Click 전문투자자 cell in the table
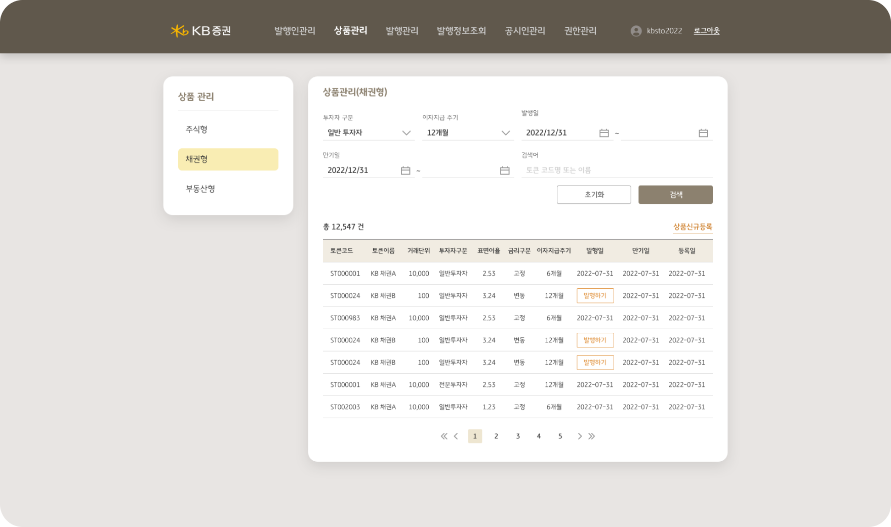This screenshot has width=891, height=527. (453, 385)
